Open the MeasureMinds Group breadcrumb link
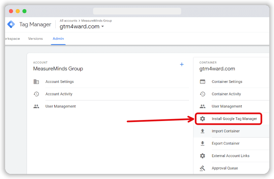 click(x=96, y=21)
